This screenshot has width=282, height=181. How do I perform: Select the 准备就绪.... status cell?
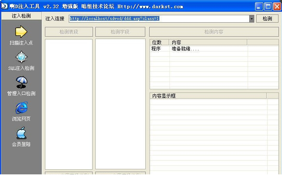pyautogui.click(x=185, y=49)
